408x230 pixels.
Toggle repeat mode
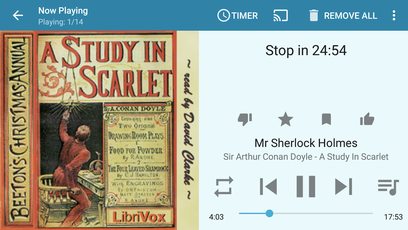pos(224,187)
